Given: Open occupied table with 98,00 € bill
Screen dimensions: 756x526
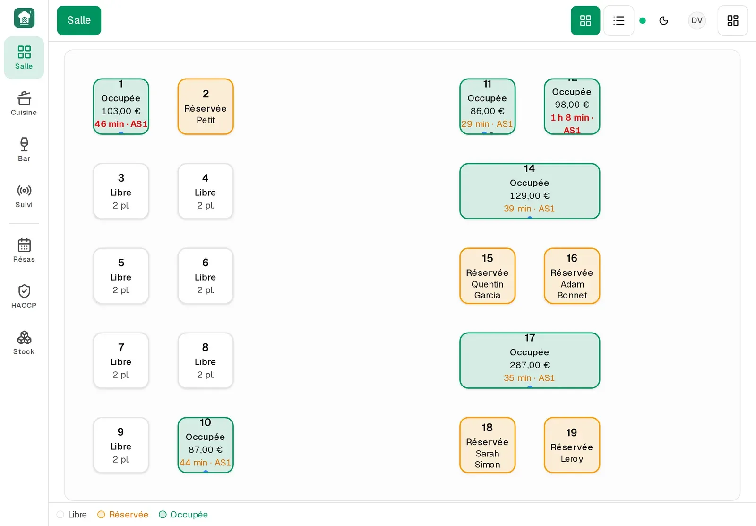Looking at the screenshot, I should pyautogui.click(x=572, y=106).
